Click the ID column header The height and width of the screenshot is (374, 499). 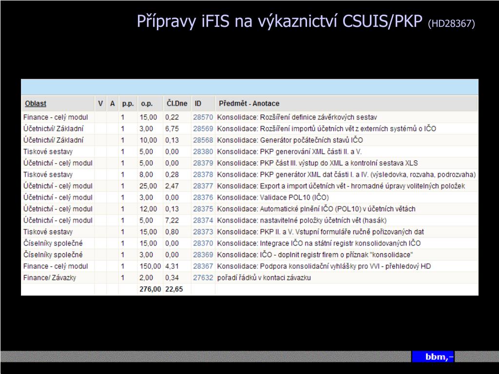198,104
